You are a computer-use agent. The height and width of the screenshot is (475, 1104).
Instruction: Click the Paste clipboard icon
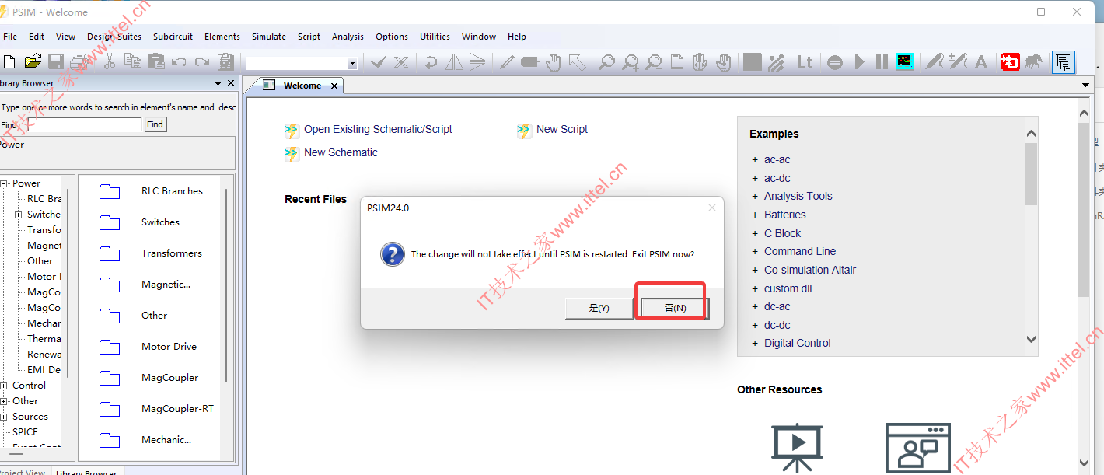[156, 61]
